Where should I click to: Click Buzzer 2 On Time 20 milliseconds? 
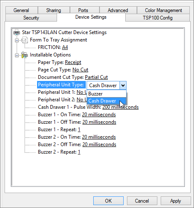(x=99, y=137)
